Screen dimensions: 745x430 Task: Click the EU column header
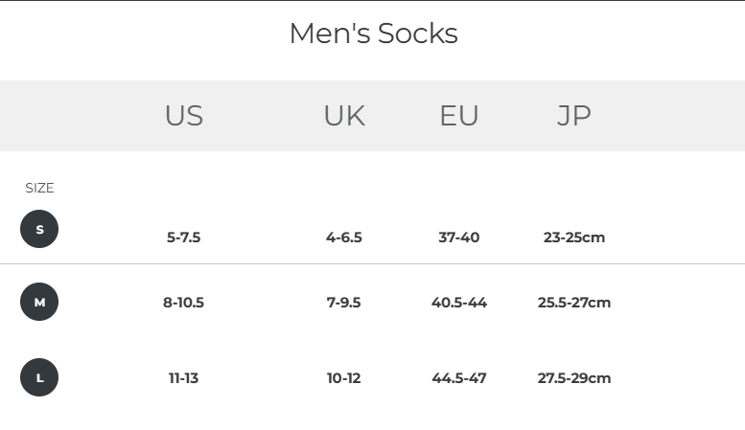[459, 116]
